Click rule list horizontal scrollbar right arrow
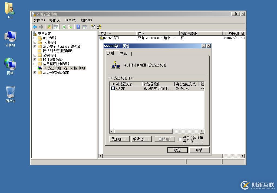Image resolution: width=277 pixels, height=193 pixels. point(202,131)
